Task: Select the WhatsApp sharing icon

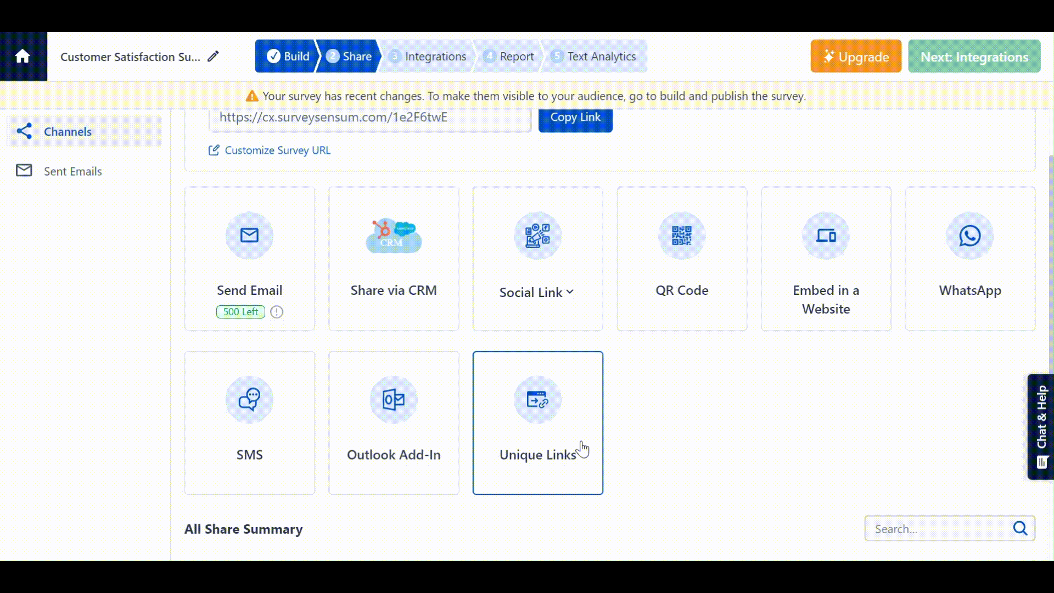Action: tap(969, 236)
